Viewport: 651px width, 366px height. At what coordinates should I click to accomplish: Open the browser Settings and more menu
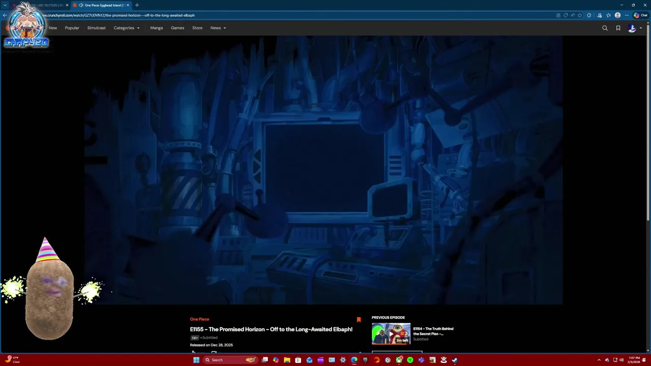(627, 15)
